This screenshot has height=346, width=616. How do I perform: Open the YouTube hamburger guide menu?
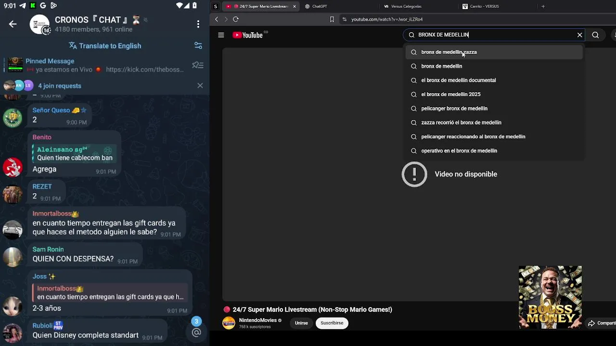221,35
